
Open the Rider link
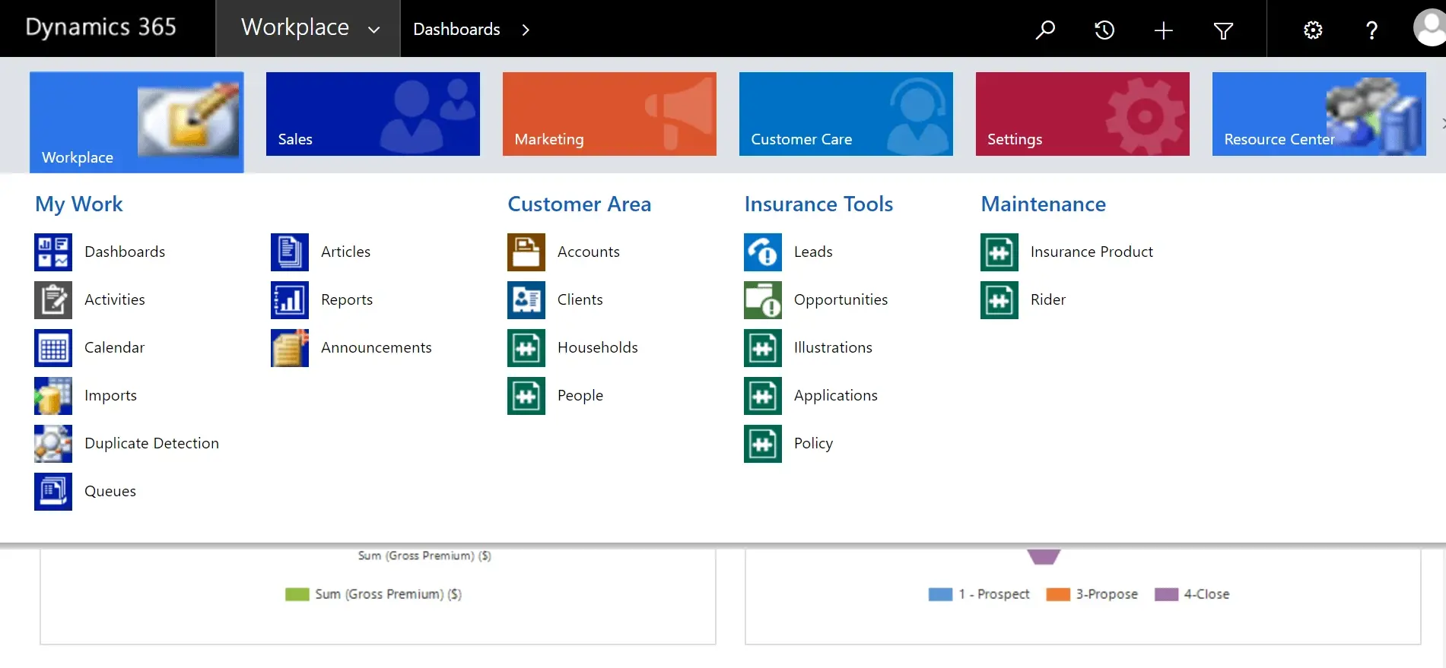[1048, 299]
